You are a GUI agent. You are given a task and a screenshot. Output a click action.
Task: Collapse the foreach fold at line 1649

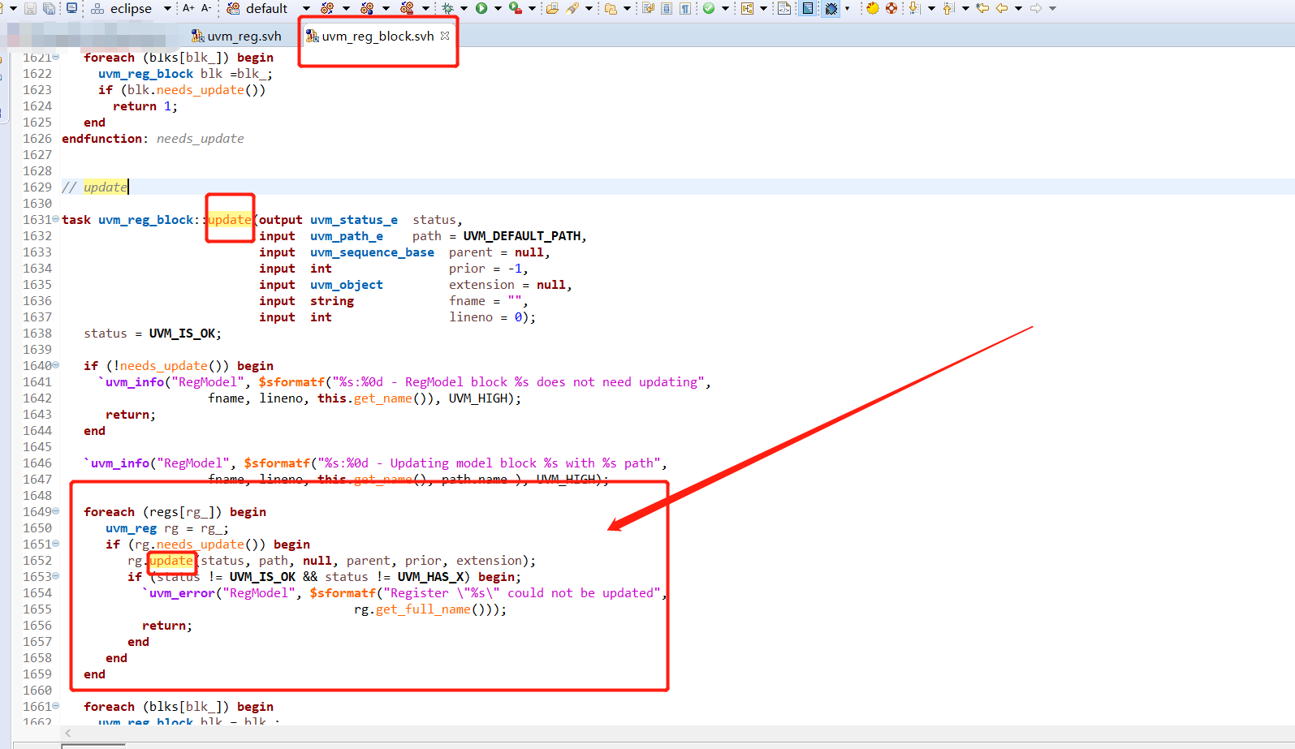pos(56,511)
